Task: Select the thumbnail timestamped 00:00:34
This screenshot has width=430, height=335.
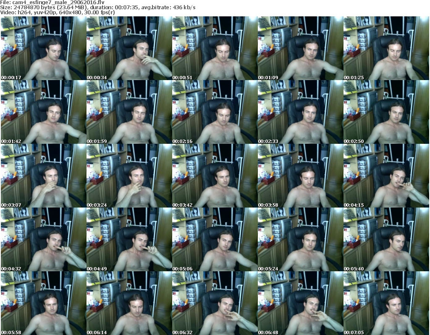Action: coord(129,48)
